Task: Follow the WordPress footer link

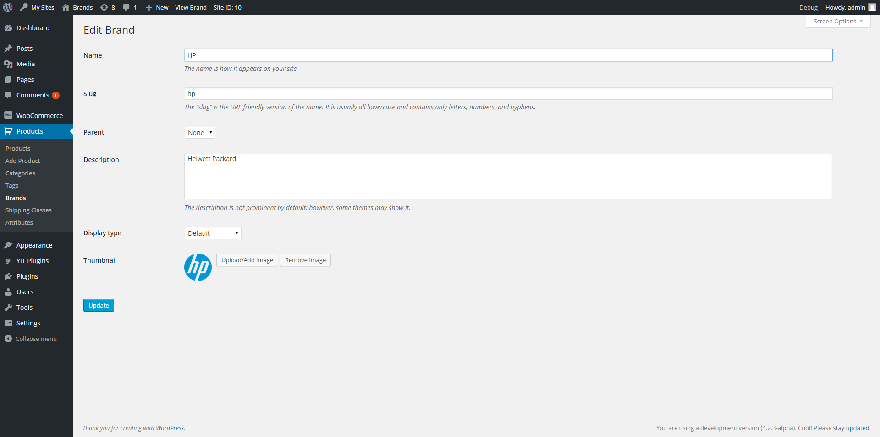Action: 170,428
